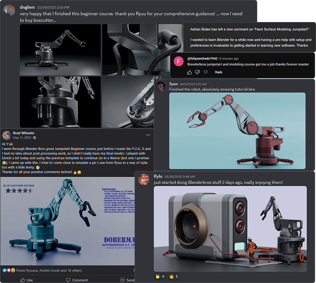Click the 02/09/2023 3:06 PM timestamp
The image size is (316, 283).
pyautogui.click(x=53, y=7)
